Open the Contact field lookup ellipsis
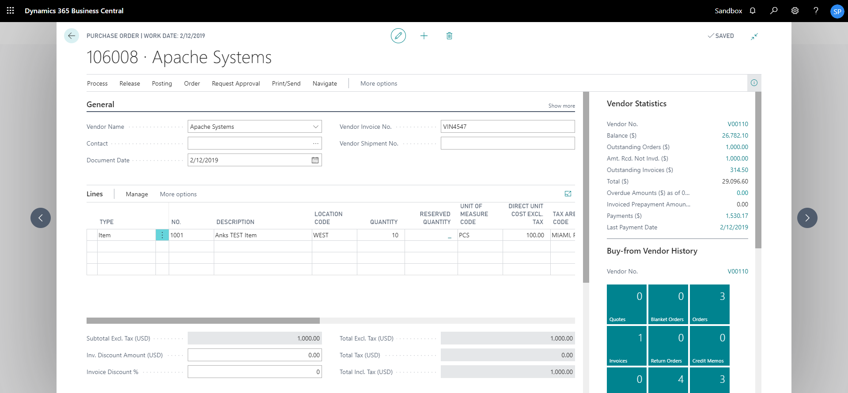 [315, 143]
